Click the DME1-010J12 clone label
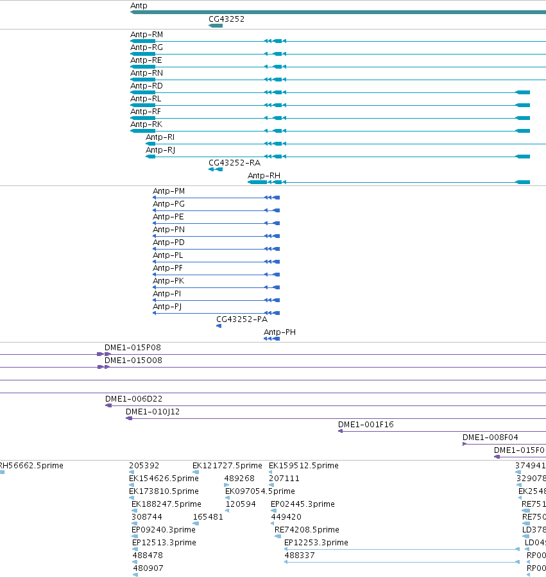Image resolution: width=546 pixels, height=578 pixels. (x=153, y=412)
